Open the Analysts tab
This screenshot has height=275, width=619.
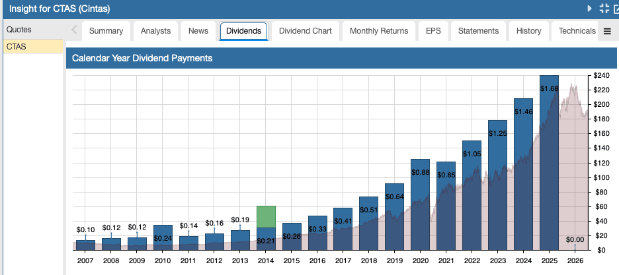click(155, 31)
